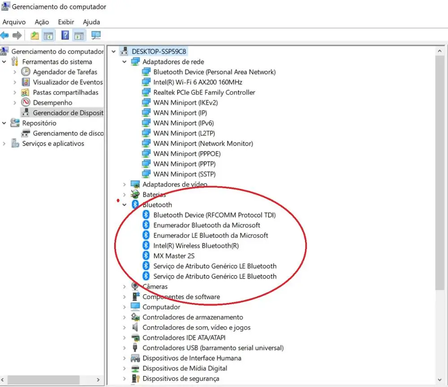This screenshot has width=448, height=387.
Task: Expand Dispositivos de Interface Humana category
Action: tap(124, 358)
